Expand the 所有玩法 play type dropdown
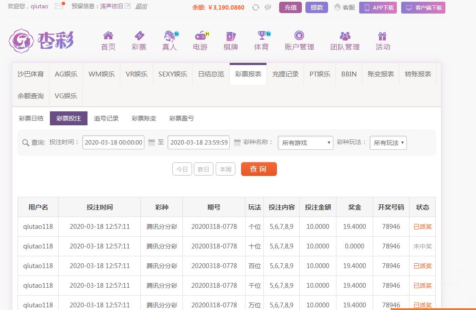The width and height of the screenshot is (476, 310). pyautogui.click(x=388, y=143)
